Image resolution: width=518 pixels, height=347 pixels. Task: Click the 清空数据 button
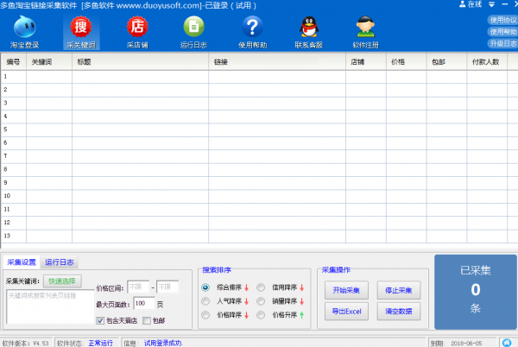399,312
